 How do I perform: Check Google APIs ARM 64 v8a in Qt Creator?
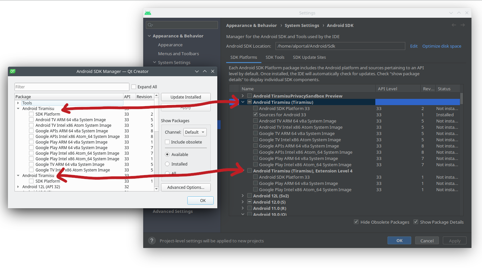(31, 131)
